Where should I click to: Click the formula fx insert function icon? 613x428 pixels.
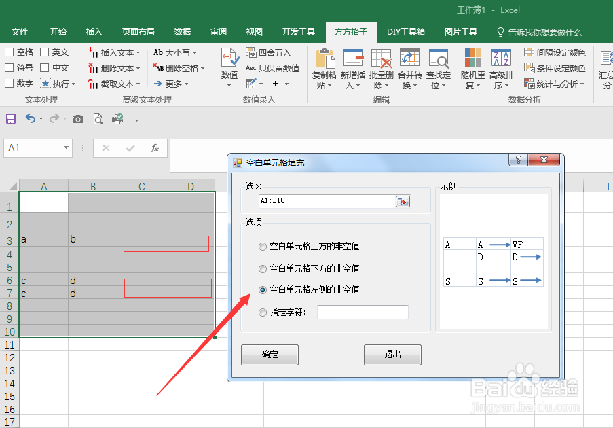pyautogui.click(x=155, y=148)
